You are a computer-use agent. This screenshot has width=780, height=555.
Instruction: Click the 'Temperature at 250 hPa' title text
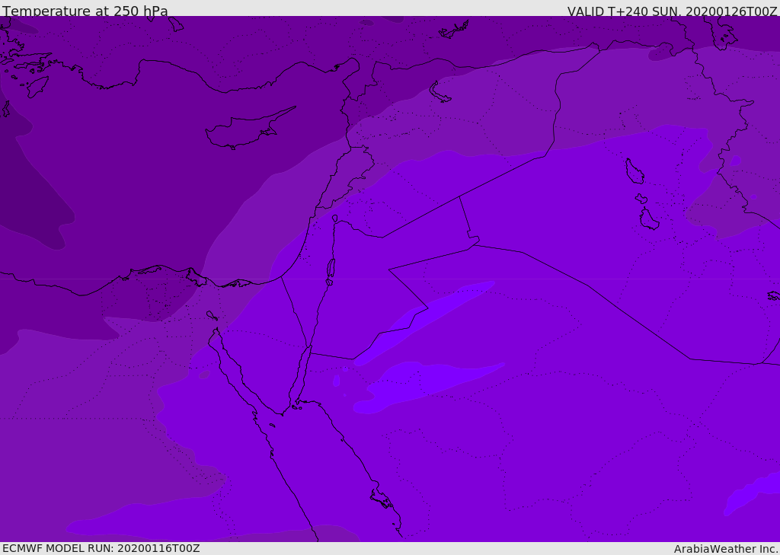point(85,11)
